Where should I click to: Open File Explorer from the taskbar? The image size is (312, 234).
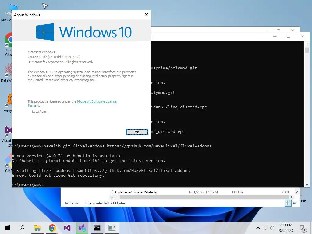tap(37, 228)
